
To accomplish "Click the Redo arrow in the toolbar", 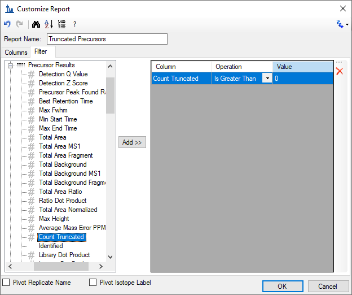I will click(19, 24).
